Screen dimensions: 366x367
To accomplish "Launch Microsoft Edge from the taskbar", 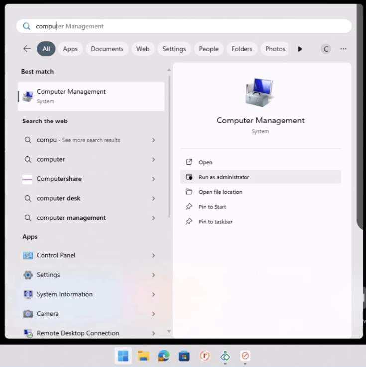I will [x=164, y=356].
